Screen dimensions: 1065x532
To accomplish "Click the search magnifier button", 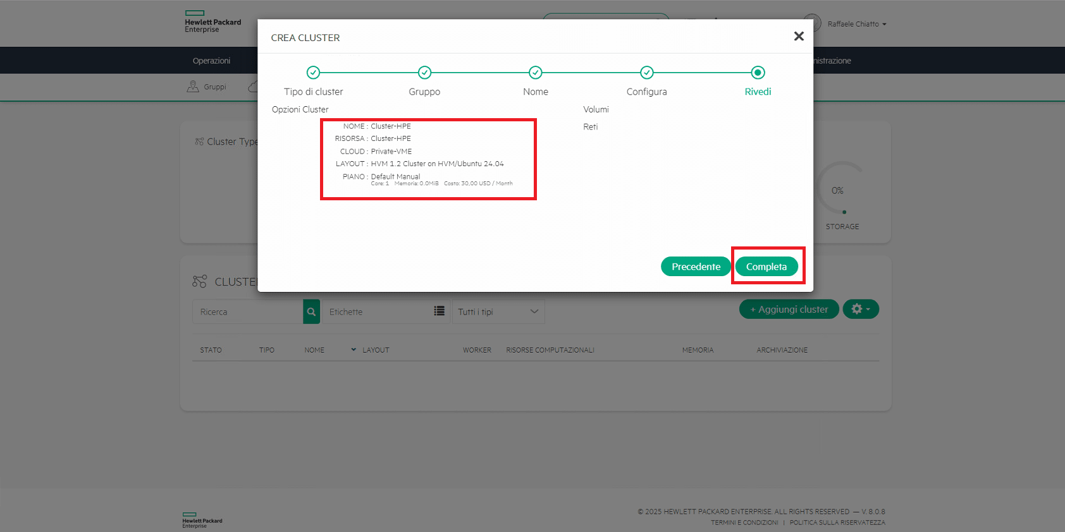I will tap(311, 311).
